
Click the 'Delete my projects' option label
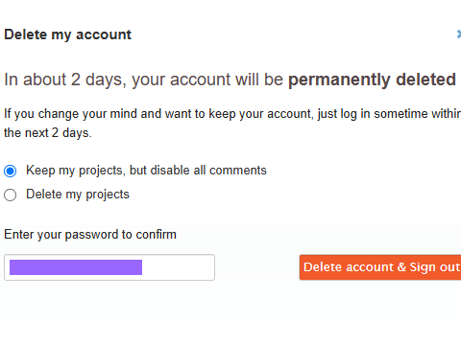78,195
